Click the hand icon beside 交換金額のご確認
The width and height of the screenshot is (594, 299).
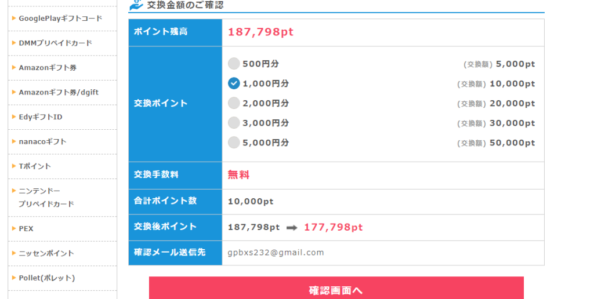click(x=136, y=5)
